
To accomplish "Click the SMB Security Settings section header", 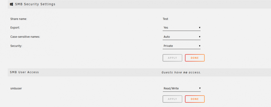I will pos(35,4).
